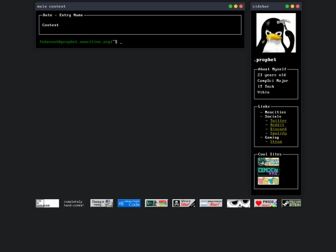Click yellow dot in sidebar titlebar

pyautogui.click(x=292, y=6)
